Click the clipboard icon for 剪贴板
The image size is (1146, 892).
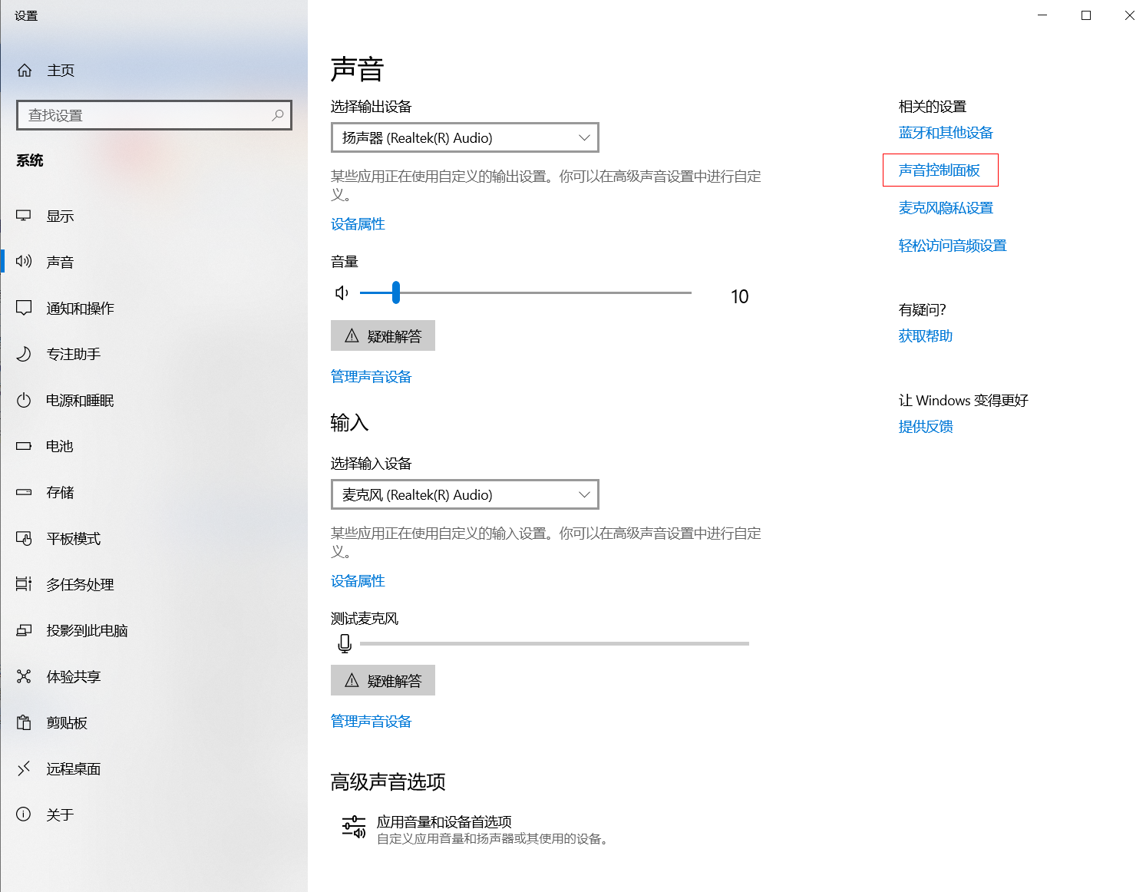click(x=24, y=722)
